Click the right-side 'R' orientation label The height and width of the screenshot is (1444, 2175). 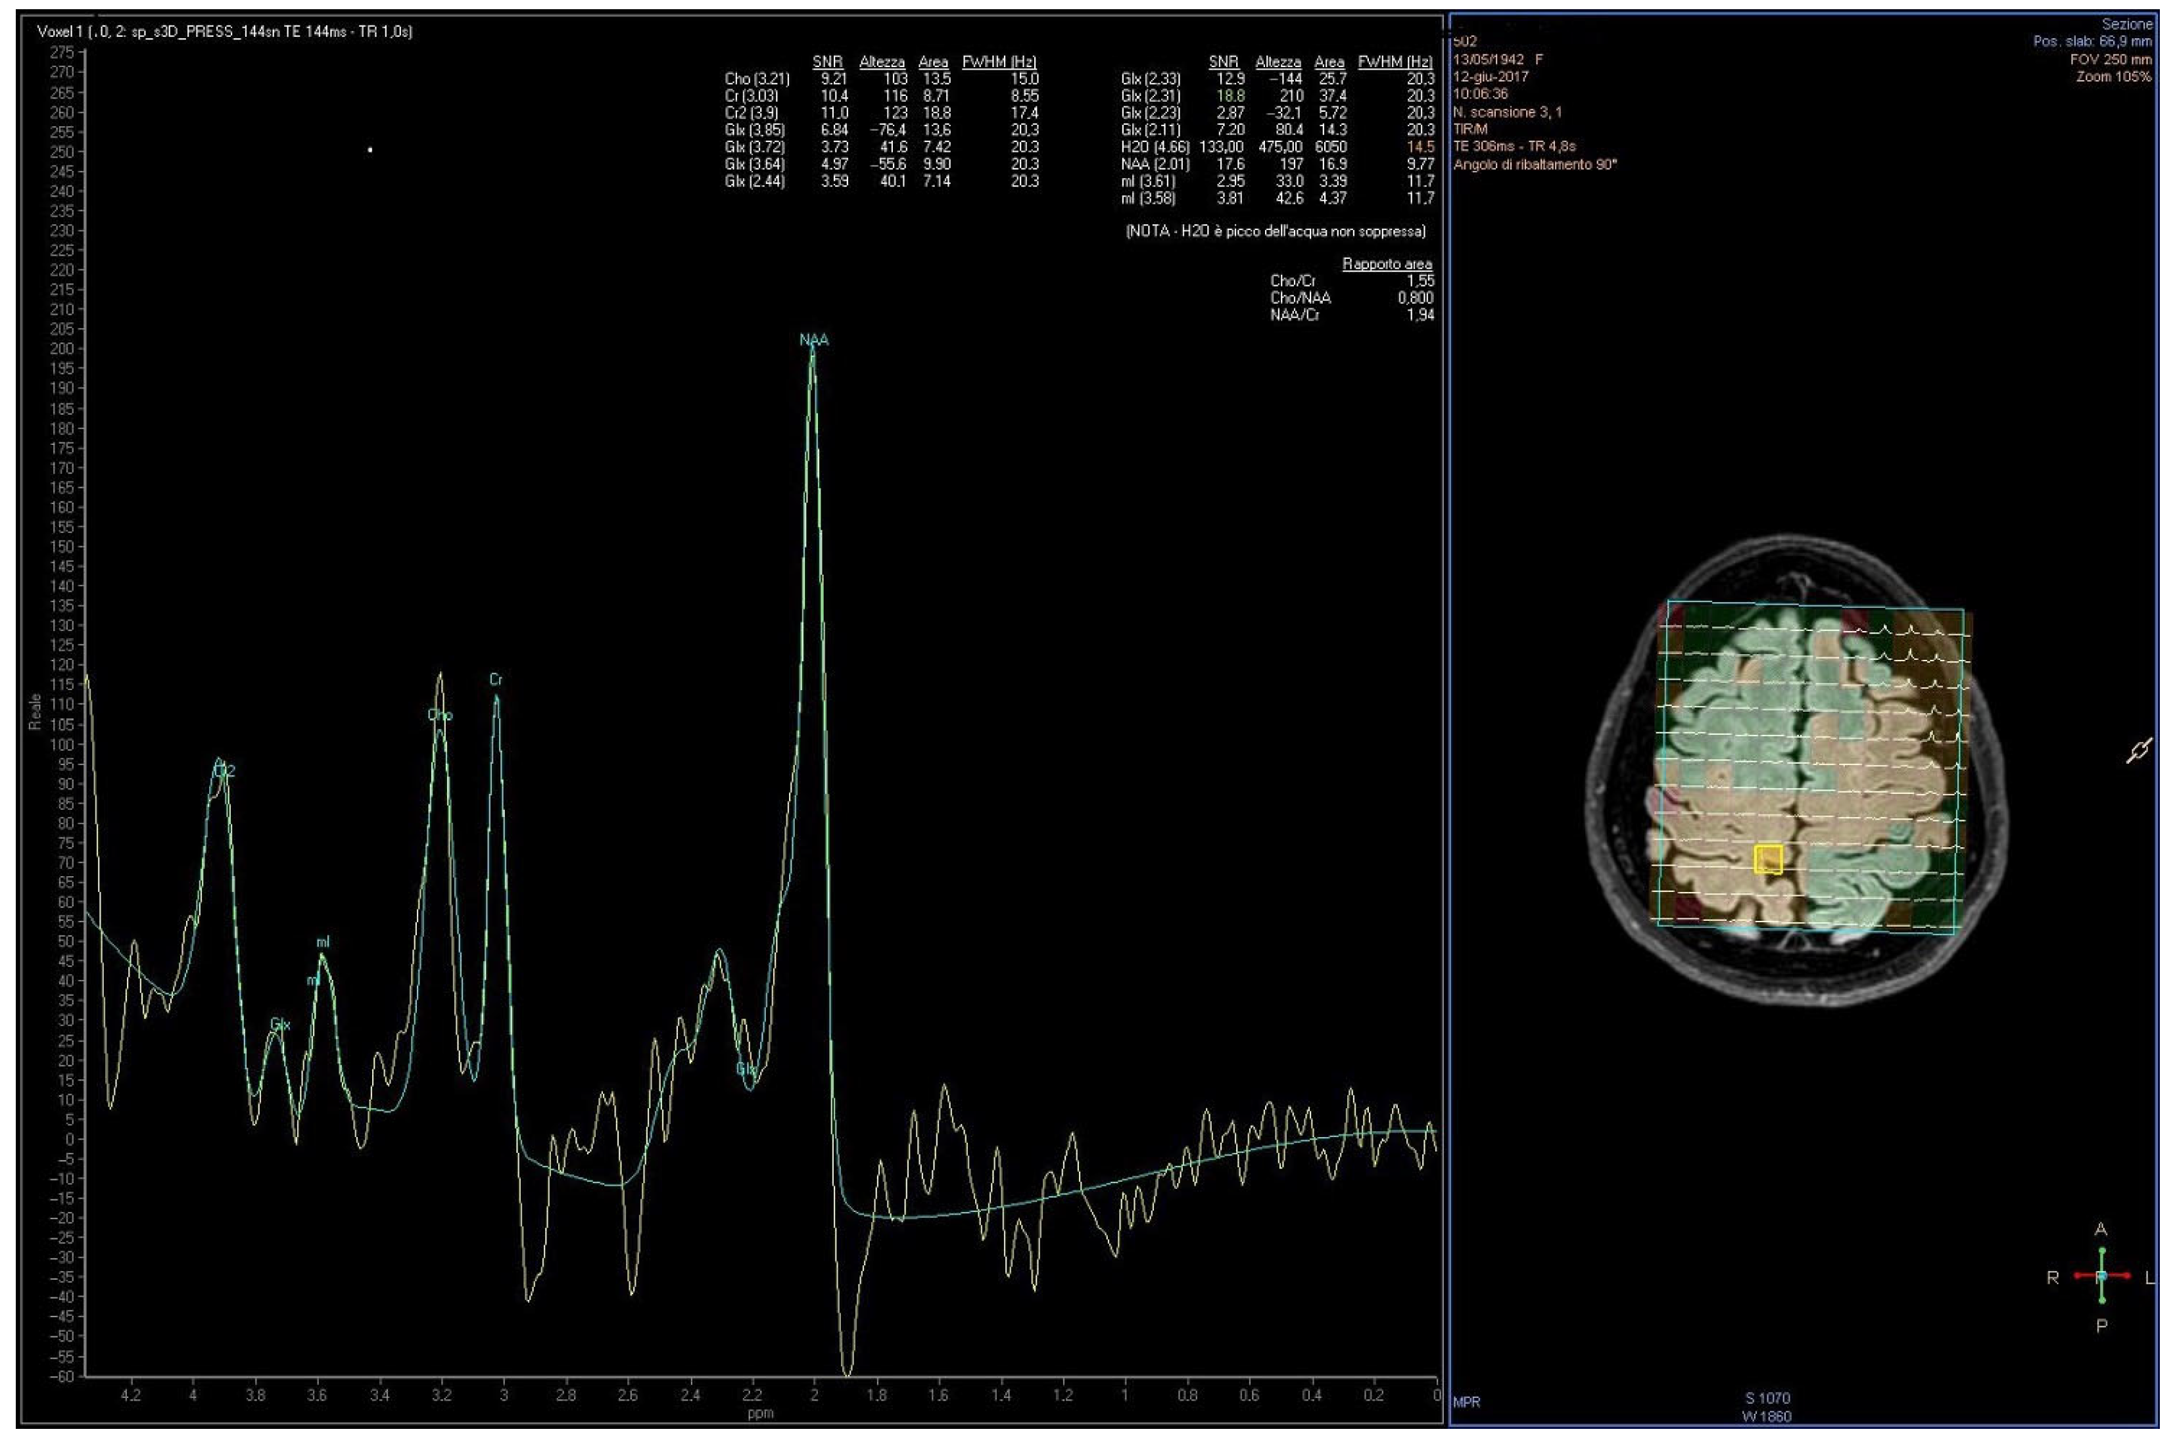(x=2053, y=1277)
